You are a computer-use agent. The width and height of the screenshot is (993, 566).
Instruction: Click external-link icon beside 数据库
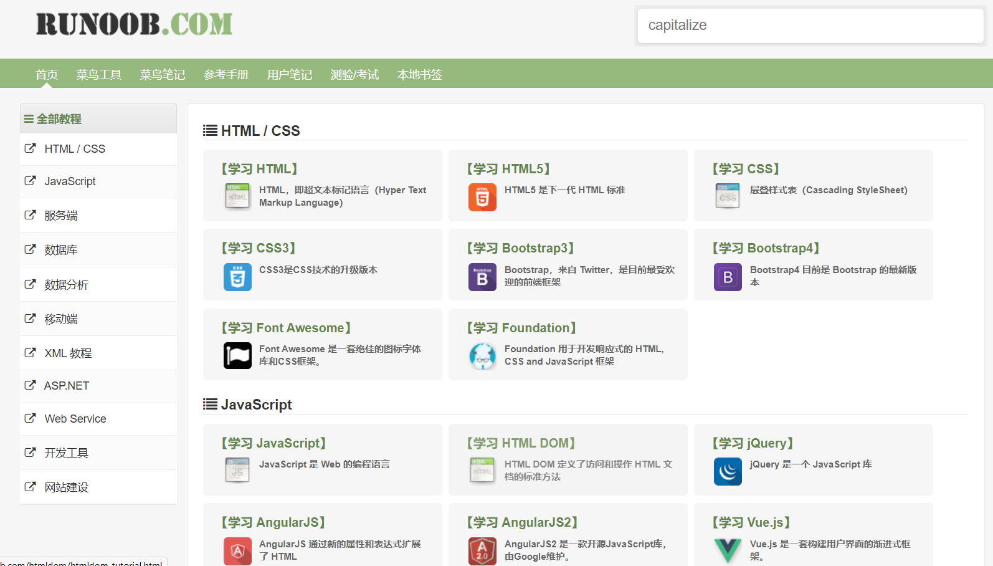[x=30, y=249]
